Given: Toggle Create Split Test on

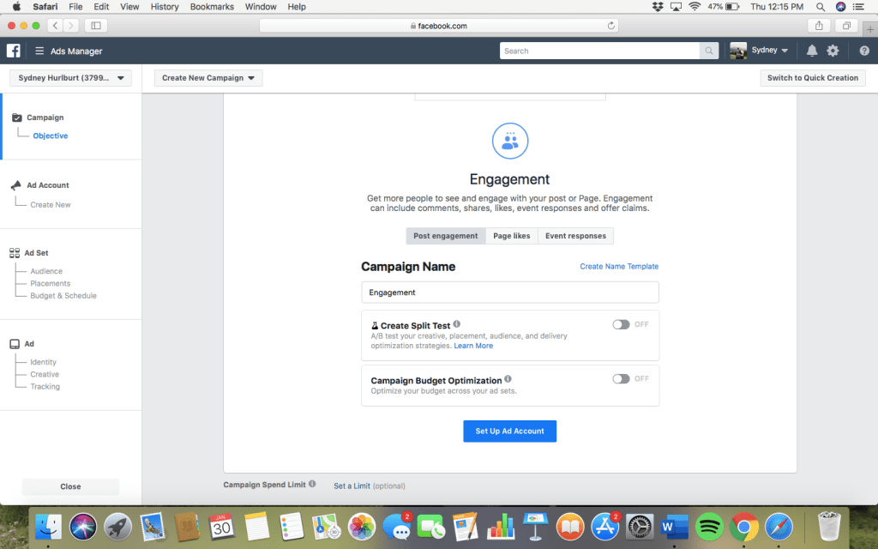Looking at the screenshot, I should click(x=621, y=324).
